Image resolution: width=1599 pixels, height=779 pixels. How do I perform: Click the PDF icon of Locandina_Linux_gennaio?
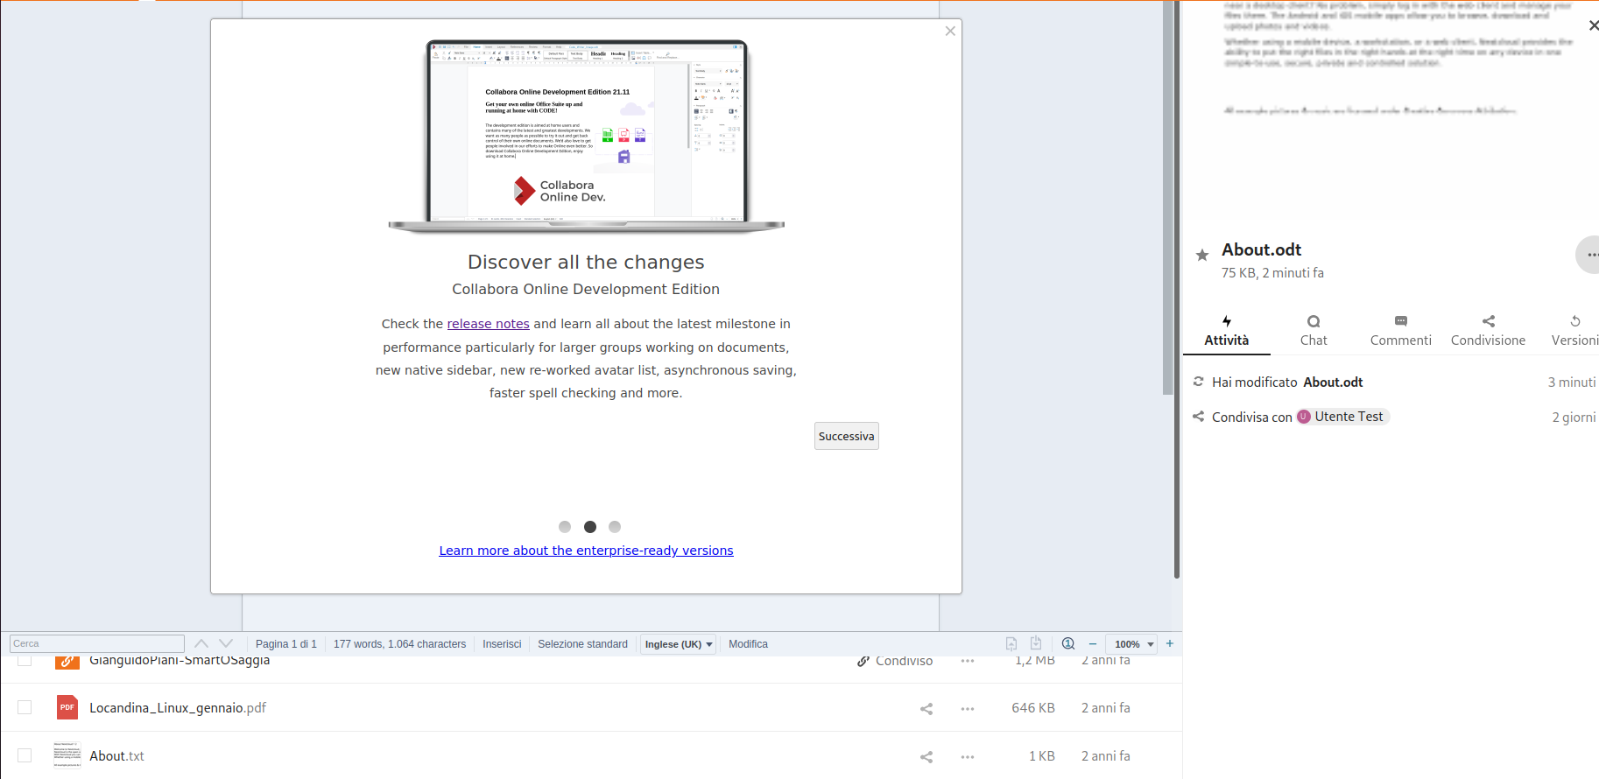[67, 707]
